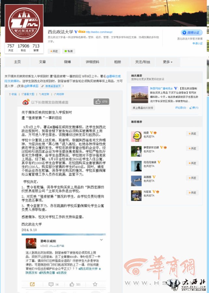Image resolution: width=209 pixels, height=293 pixels.
Task: Follow the first recommended user 桃桃
Action: click(x=192, y=133)
